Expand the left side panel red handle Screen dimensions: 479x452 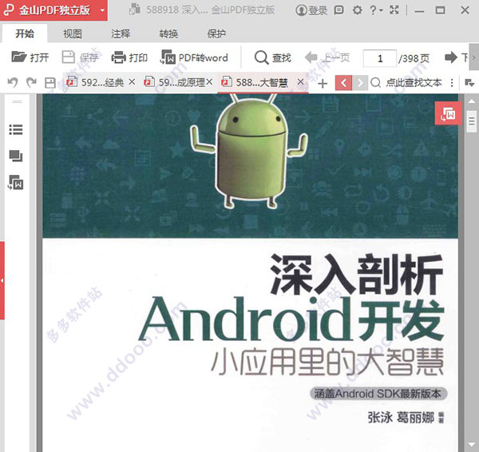(2, 280)
